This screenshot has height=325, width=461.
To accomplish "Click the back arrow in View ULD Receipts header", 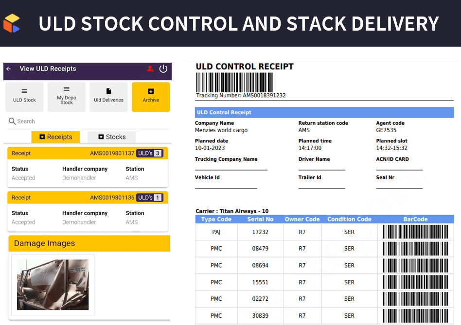I will [9, 68].
